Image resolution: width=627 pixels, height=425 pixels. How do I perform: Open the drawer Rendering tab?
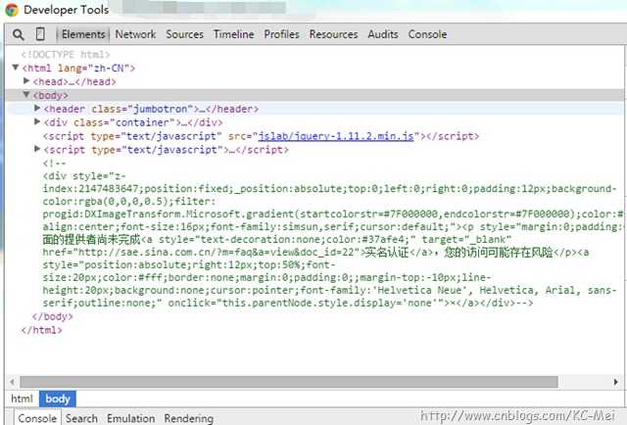pyautogui.click(x=189, y=418)
